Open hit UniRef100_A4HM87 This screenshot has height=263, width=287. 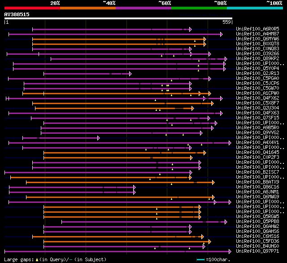pos(257,34)
